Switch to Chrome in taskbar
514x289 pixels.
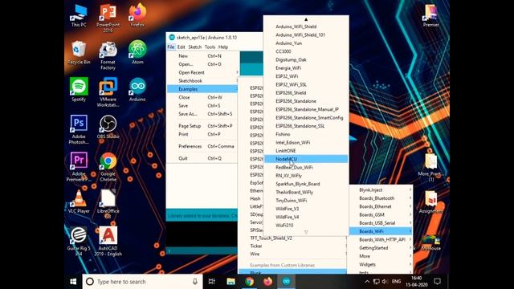(250, 282)
